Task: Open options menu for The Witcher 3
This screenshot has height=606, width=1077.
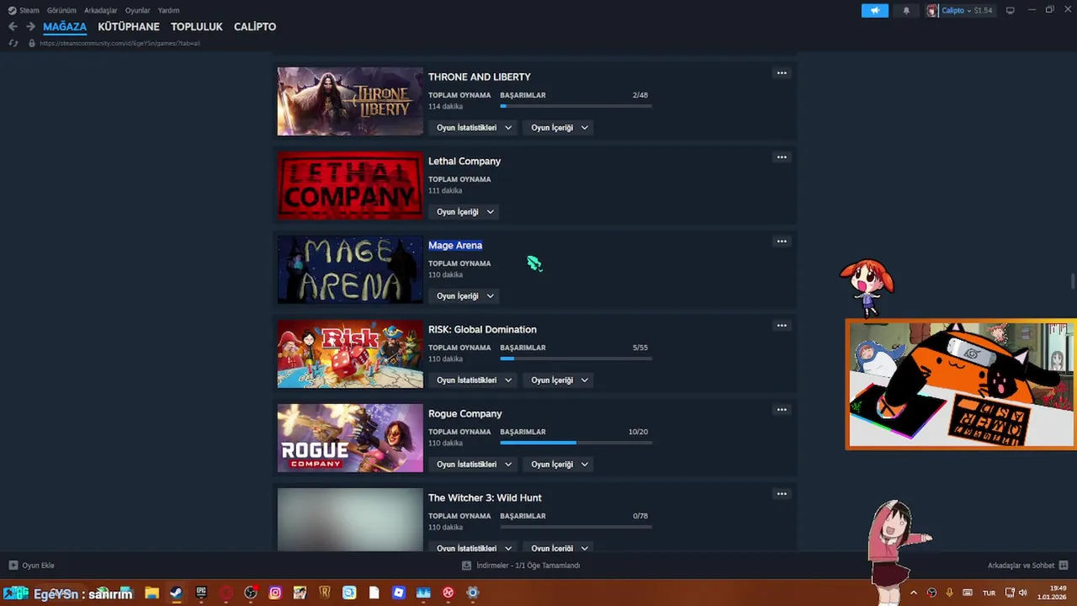Action: click(782, 494)
